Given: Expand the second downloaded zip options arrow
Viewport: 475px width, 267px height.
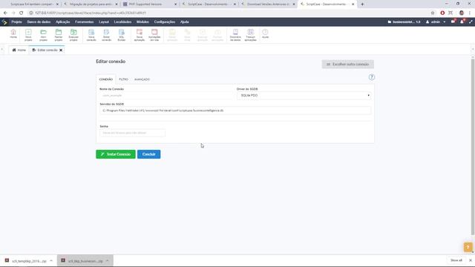Looking at the screenshot, I should pos(107,260).
